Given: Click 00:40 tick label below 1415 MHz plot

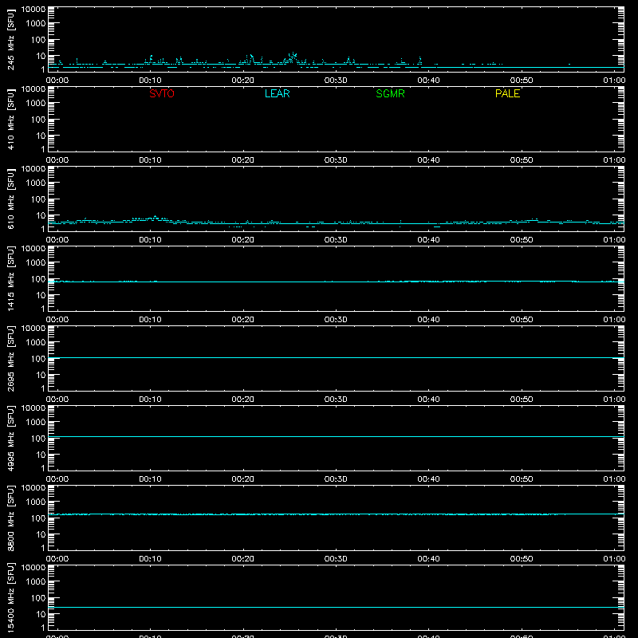Looking at the screenshot, I should [428, 320].
